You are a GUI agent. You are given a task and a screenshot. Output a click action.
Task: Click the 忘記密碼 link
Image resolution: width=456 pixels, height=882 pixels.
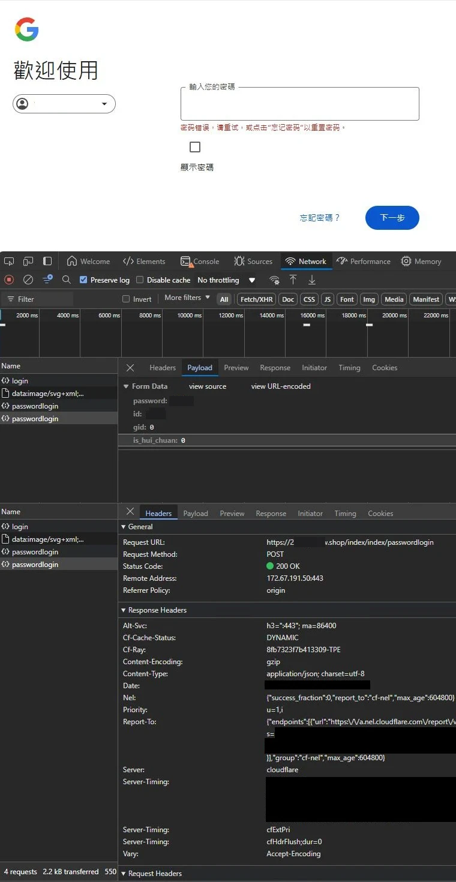[320, 218]
